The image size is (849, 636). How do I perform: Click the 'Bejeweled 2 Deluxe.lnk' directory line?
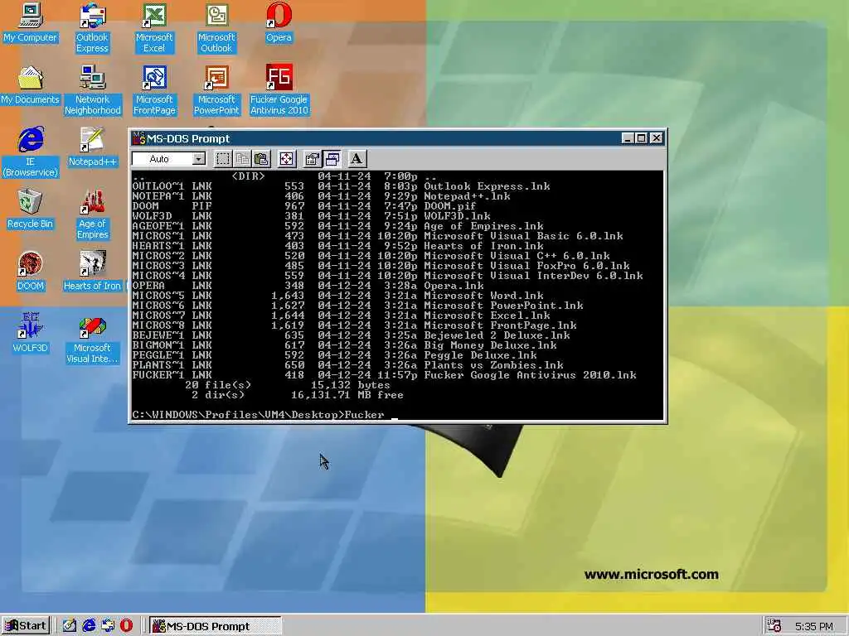[x=351, y=335]
